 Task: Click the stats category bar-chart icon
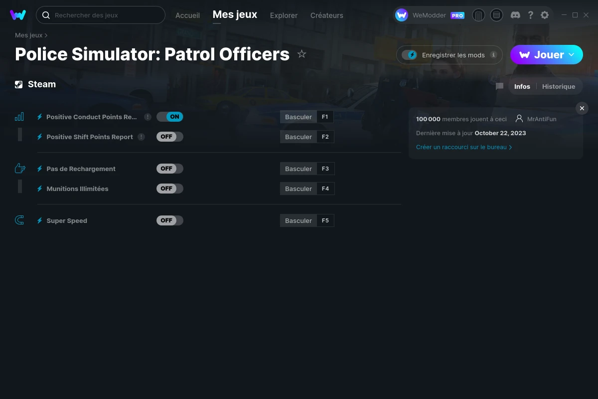(19, 117)
